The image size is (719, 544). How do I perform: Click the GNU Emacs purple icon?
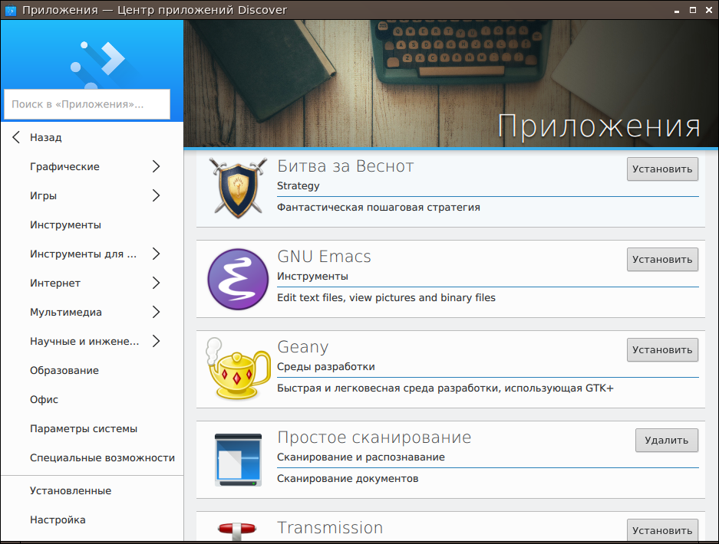[238, 279]
